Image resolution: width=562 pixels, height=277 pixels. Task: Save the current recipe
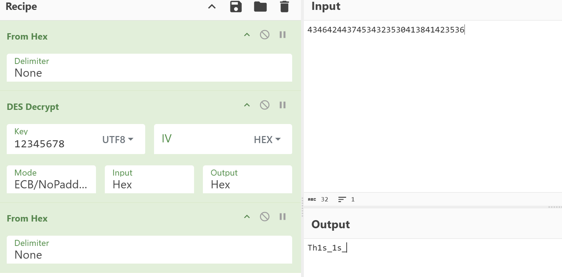tap(236, 7)
